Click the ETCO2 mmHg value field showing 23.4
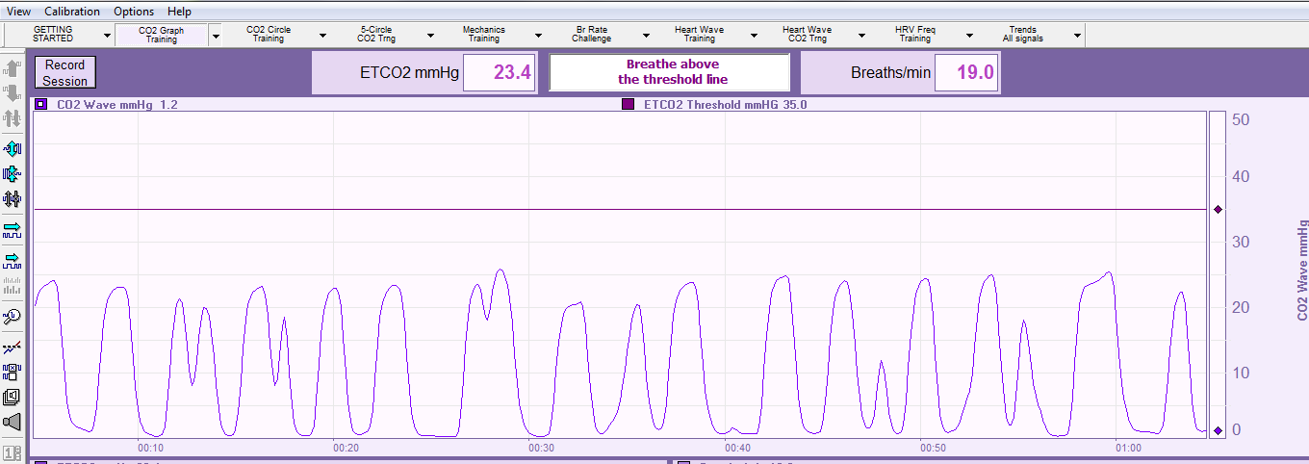This screenshot has height=464, width=1309. point(499,73)
